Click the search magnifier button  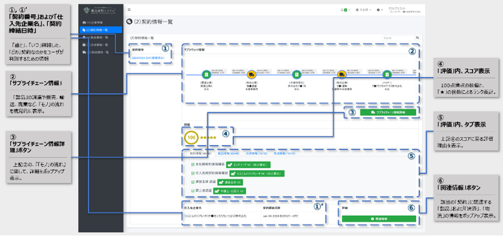click(x=417, y=38)
